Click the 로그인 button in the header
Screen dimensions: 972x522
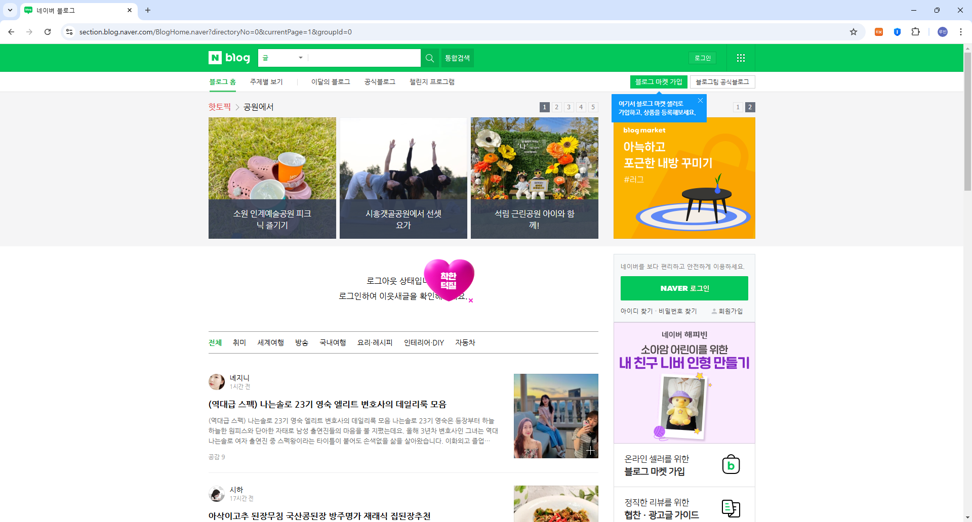point(703,58)
